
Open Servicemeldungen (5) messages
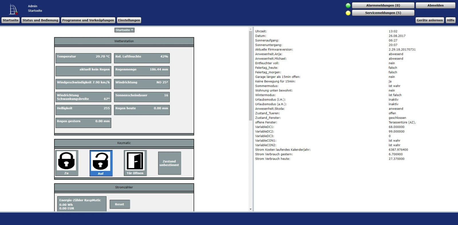(383, 13)
